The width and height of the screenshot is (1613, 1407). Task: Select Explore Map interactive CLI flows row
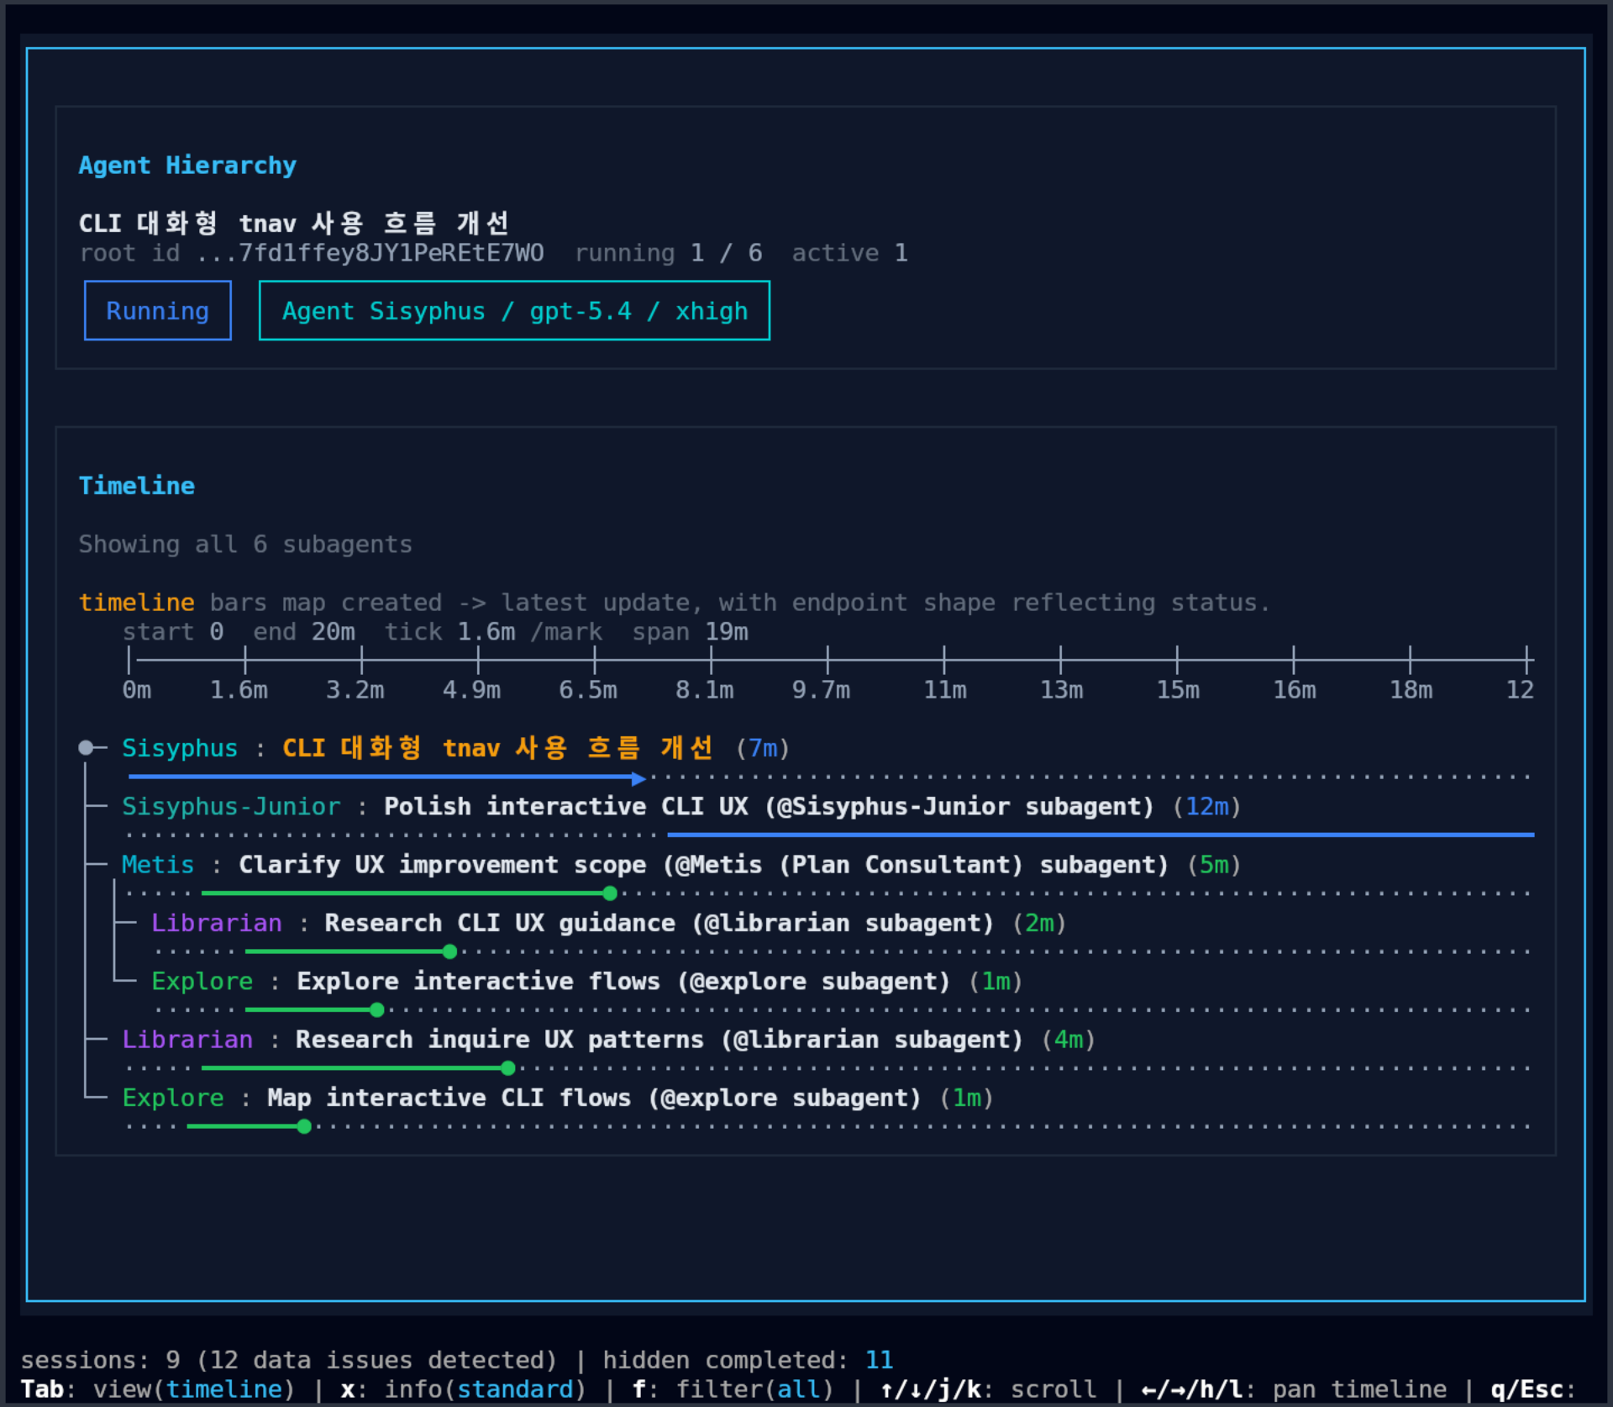(x=558, y=1098)
